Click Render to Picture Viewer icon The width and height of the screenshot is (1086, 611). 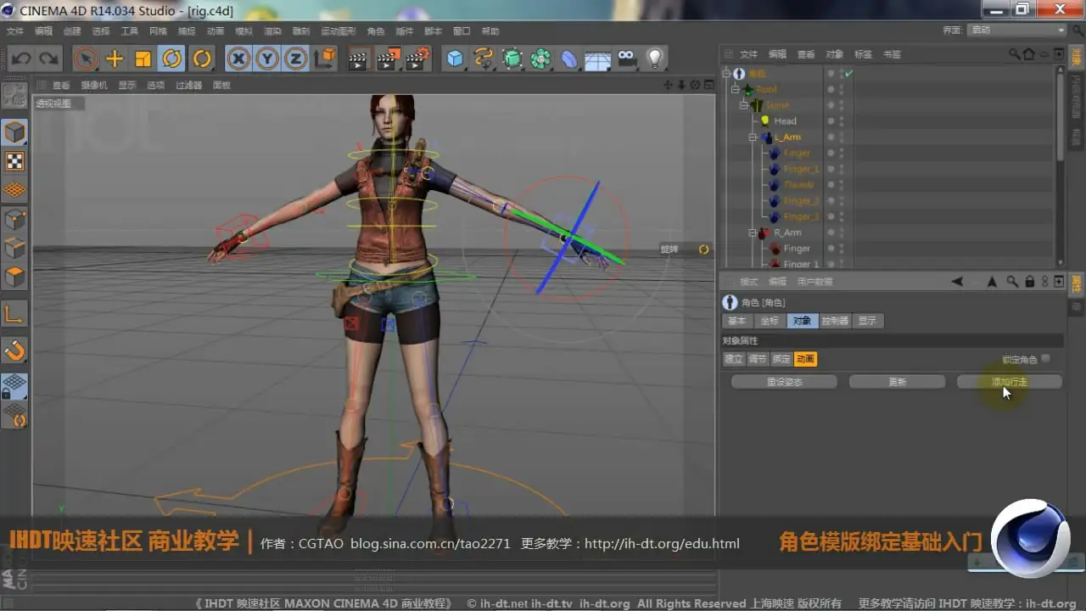(388, 59)
